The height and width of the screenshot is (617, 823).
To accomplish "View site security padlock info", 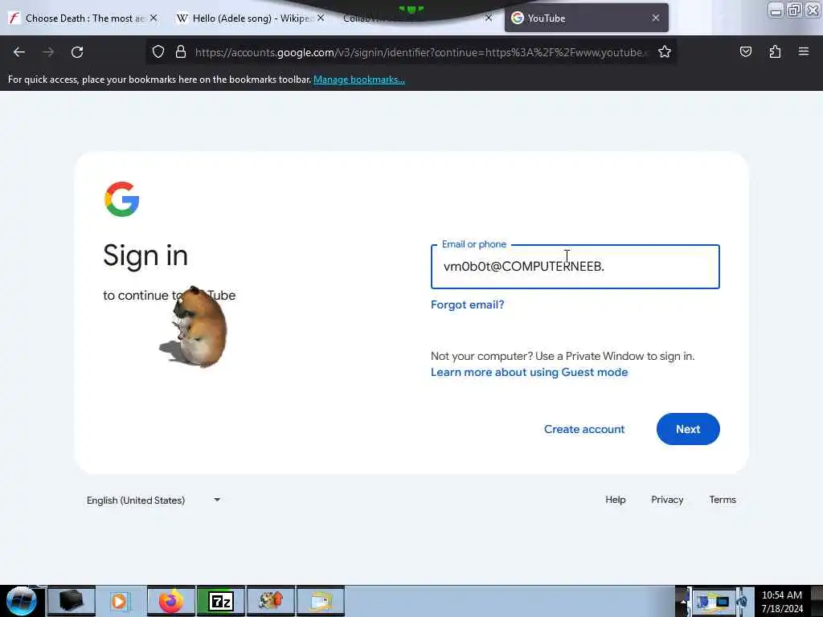I will click(181, 52).
